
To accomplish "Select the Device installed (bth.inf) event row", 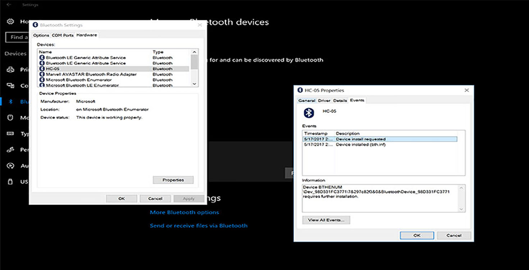I will pyautogui.click(x=380, y=145).
